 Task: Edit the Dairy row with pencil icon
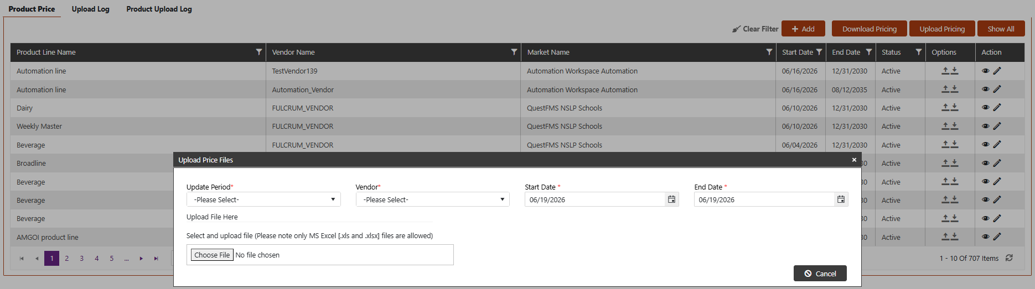click(997, 108)
